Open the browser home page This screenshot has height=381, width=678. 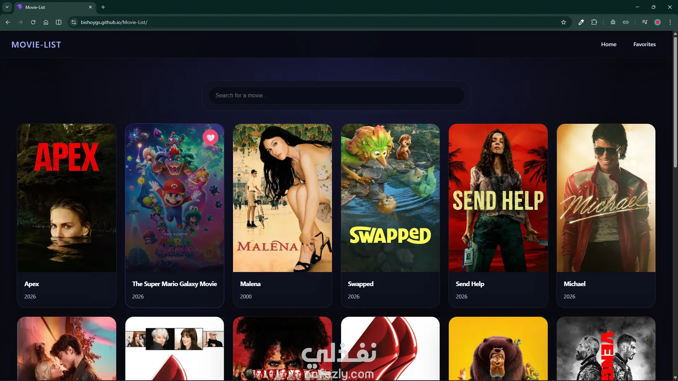(46, 22)
